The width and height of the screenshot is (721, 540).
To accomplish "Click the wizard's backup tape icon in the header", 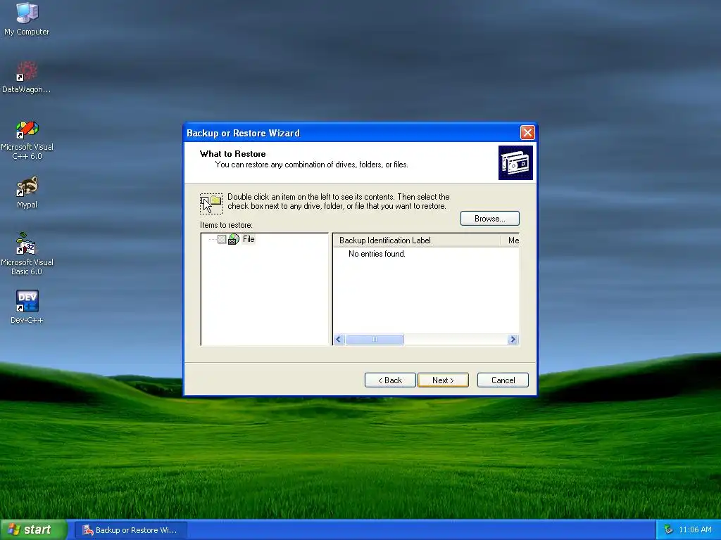I will 515,163.
